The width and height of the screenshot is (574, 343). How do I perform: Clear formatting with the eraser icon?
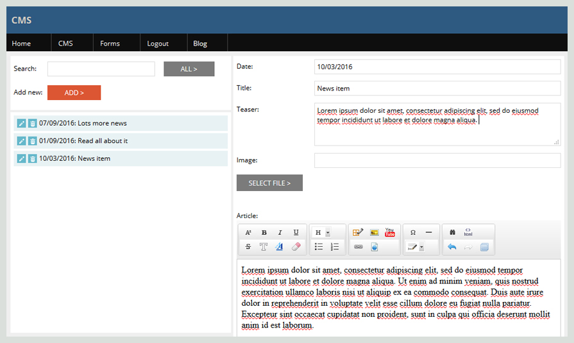click(x=296, y=247)
